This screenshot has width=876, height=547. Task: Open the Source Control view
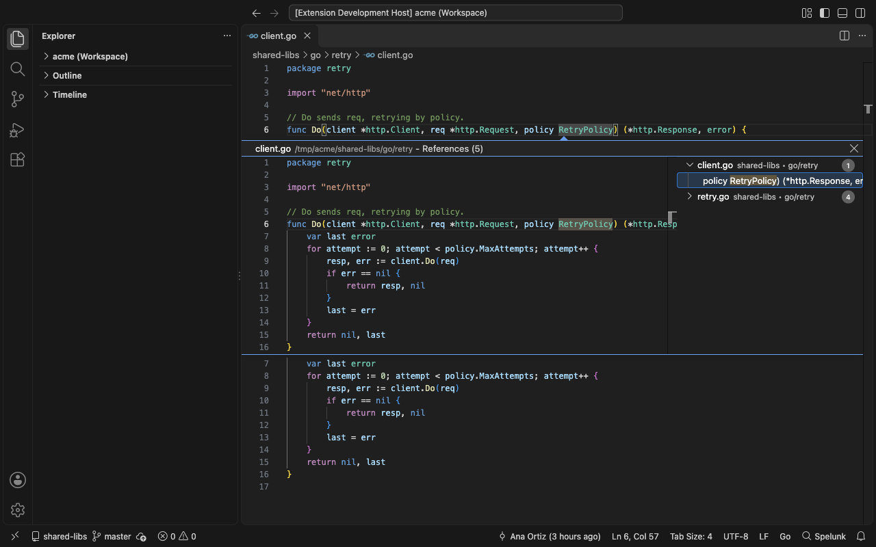18,99
